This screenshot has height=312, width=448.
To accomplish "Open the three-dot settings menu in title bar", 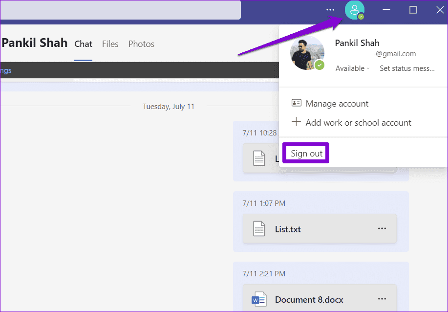I will [x=330, y=10].
